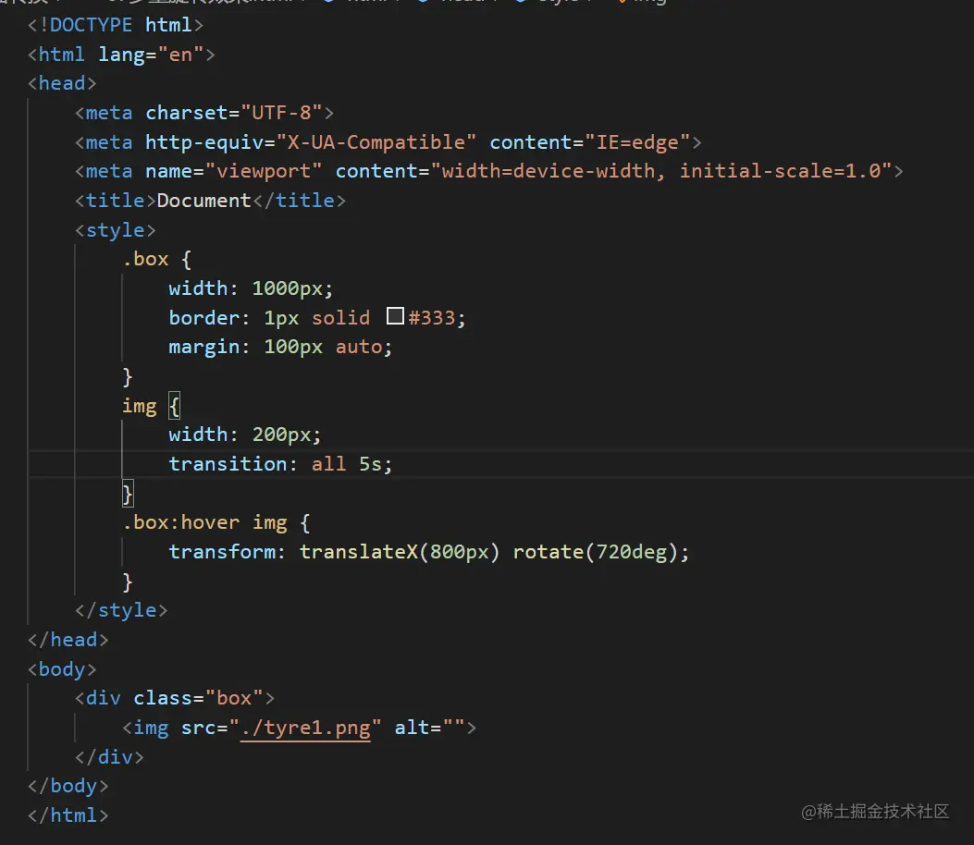Click the closing </head> tag

(68, 640)
